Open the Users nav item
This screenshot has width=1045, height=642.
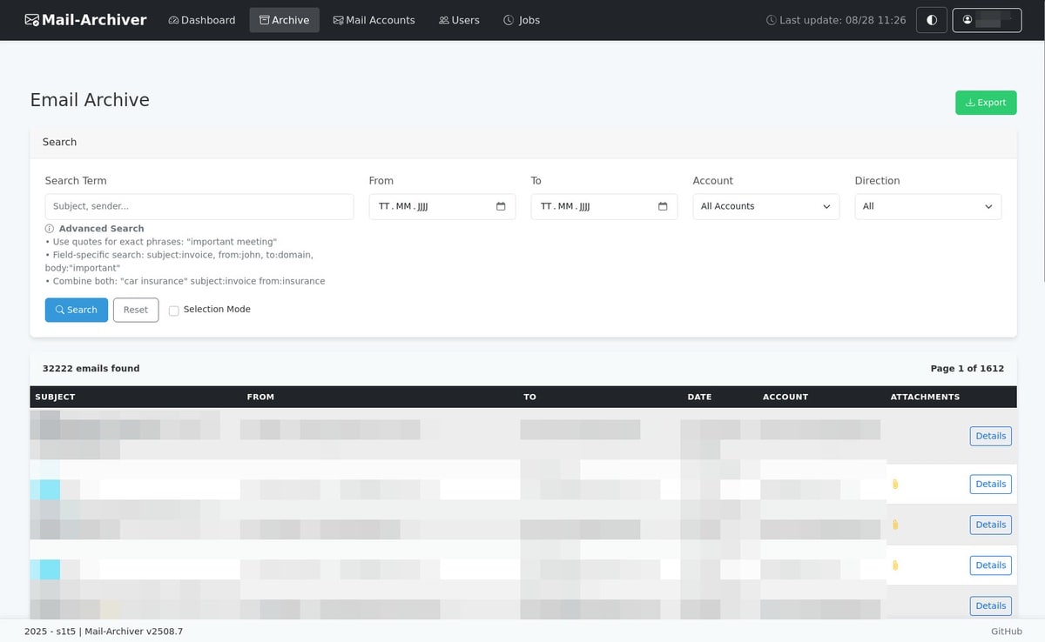coord(459,20)
